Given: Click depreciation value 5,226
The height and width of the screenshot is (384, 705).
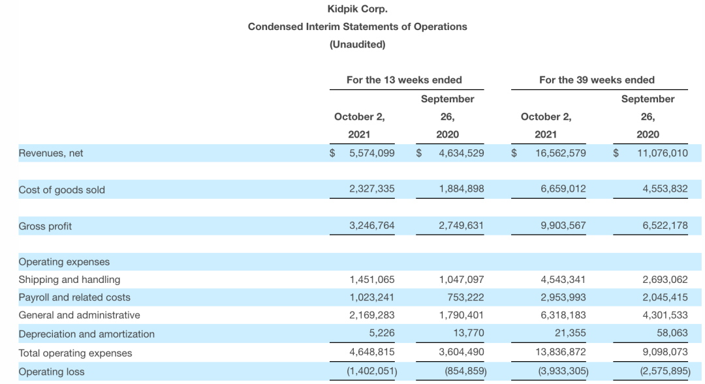Looking at the screenshot, I should point(382,333).
